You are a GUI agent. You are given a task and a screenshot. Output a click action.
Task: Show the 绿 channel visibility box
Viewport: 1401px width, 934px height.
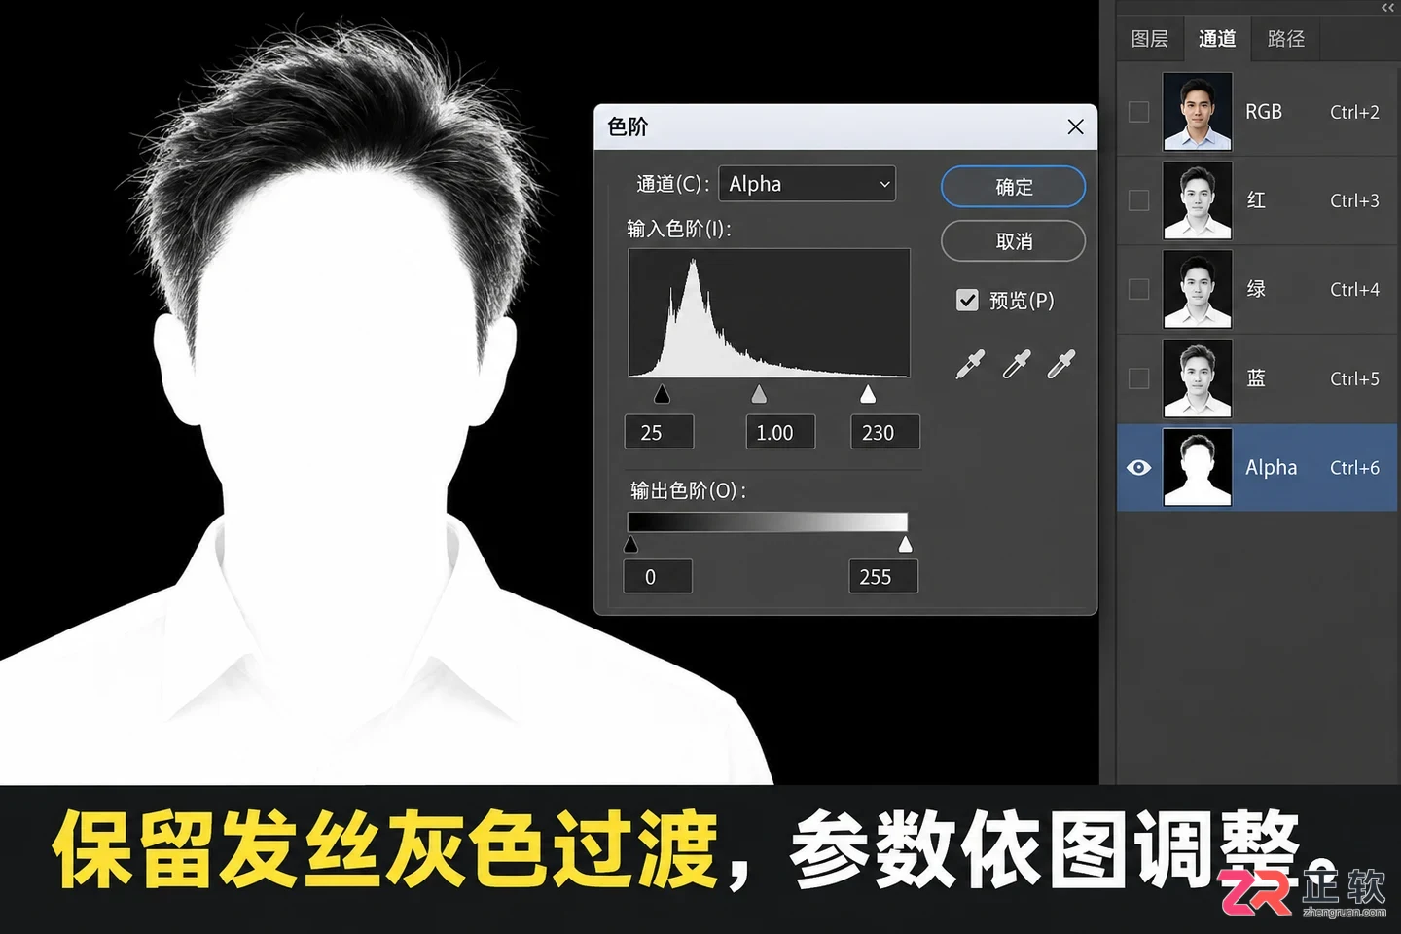[x=1138, y=289]
